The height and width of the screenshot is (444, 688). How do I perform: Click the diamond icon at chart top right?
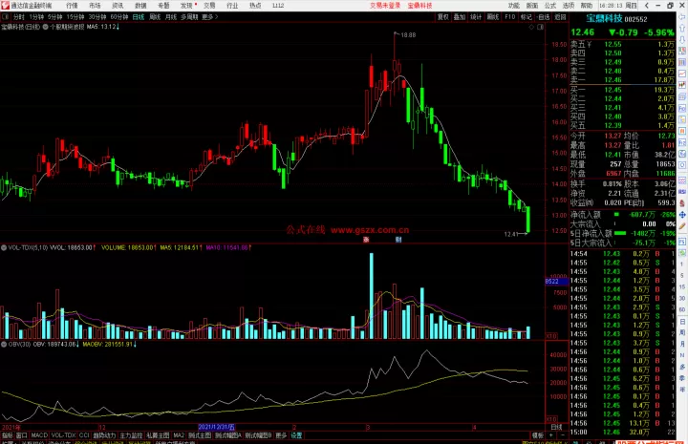point(531,27)
